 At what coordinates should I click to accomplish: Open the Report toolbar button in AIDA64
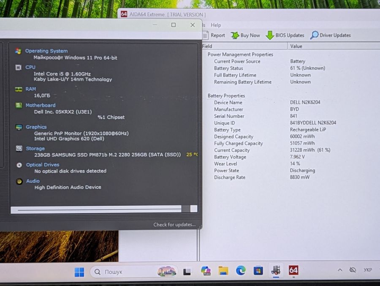214,35
